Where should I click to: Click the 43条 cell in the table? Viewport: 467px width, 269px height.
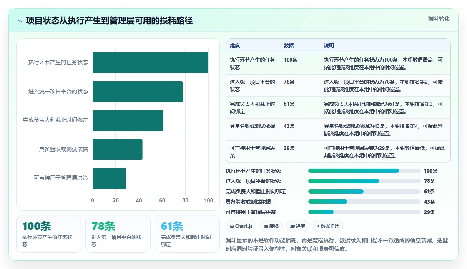289,126
